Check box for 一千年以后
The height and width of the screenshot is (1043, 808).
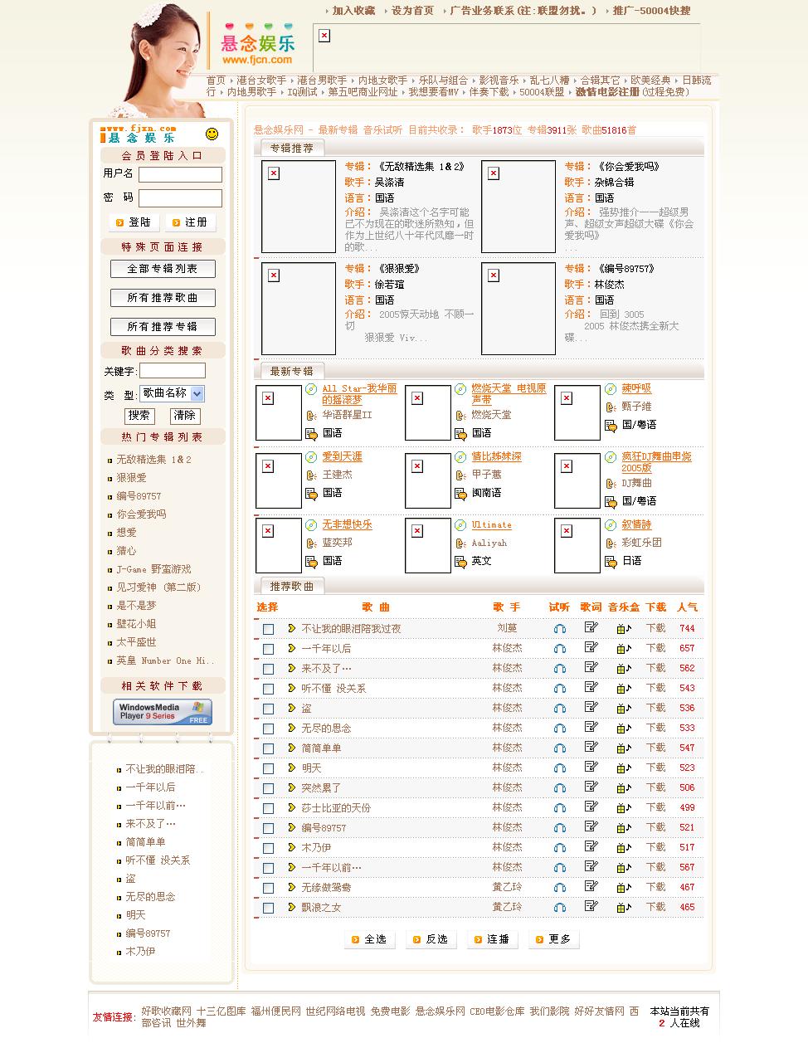(x=268, y=649)
